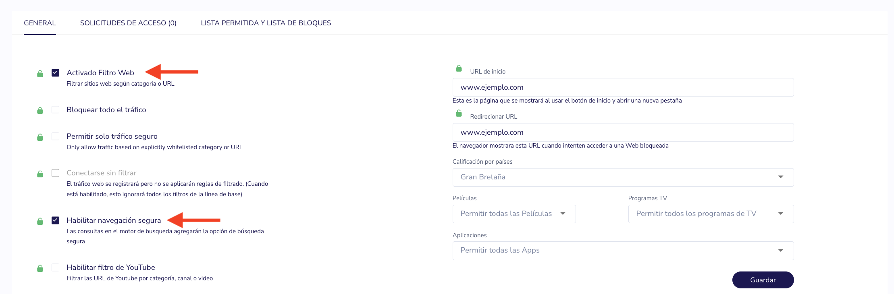Click 'El navegador mostrara esta URL' help text

pyautogui.click(x=561, y=146)
